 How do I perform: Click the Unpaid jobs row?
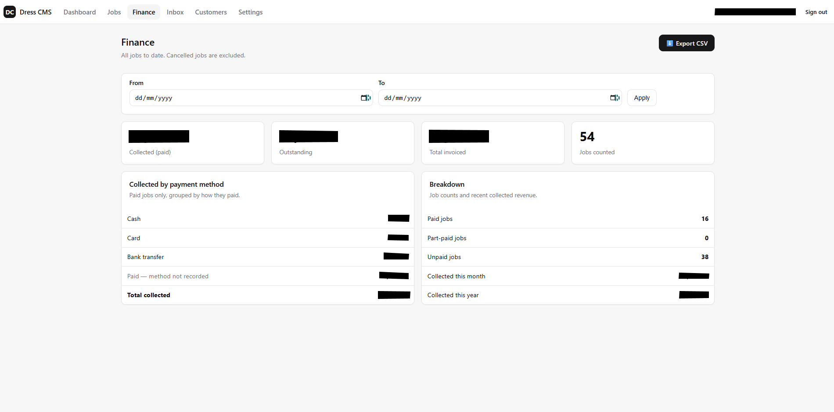pos(568,257)
